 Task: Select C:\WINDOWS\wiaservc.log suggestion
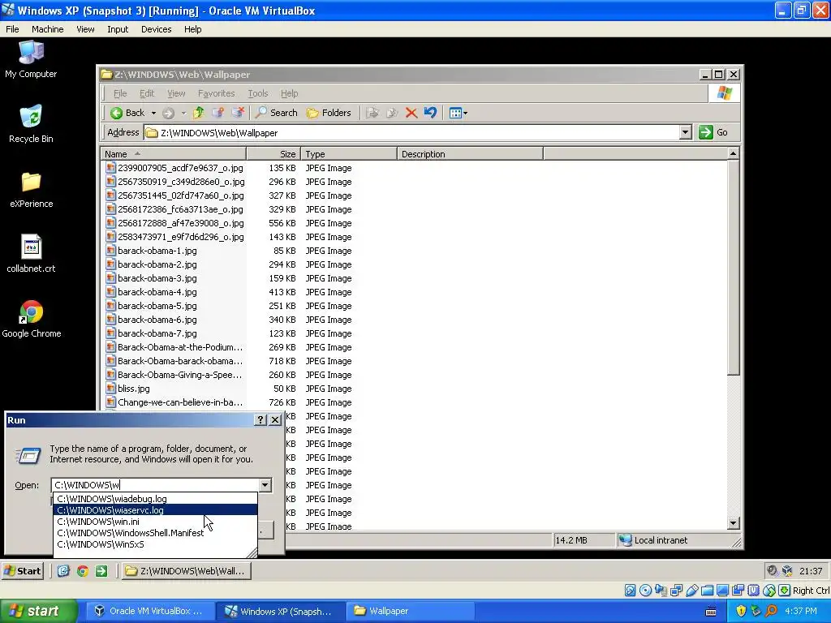[x=155, y=510]
